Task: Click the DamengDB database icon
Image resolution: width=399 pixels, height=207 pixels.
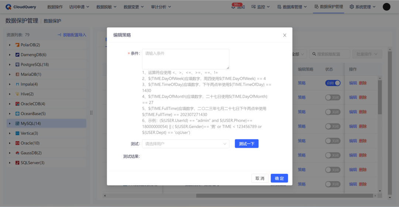Action: pos(17,55)
